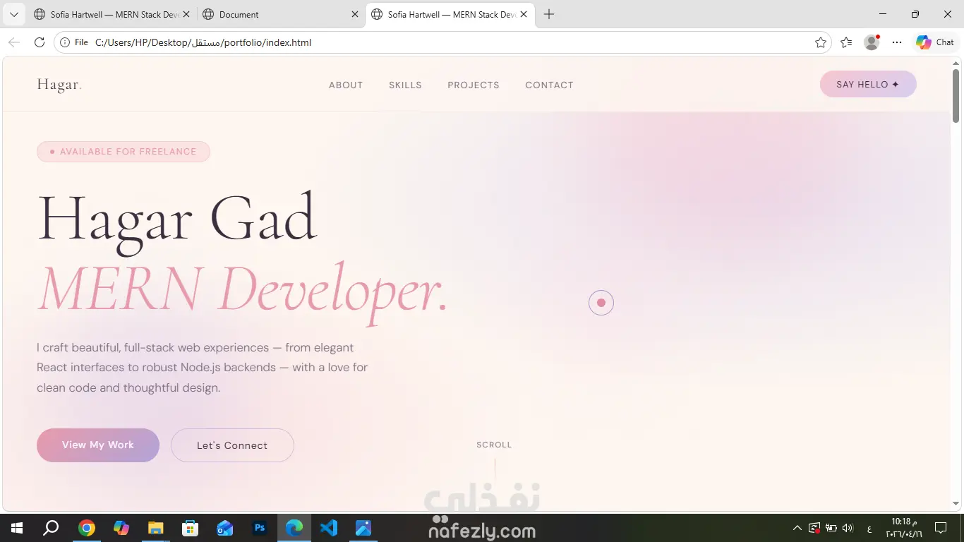Refresh the current page

[x=40, y=42]
